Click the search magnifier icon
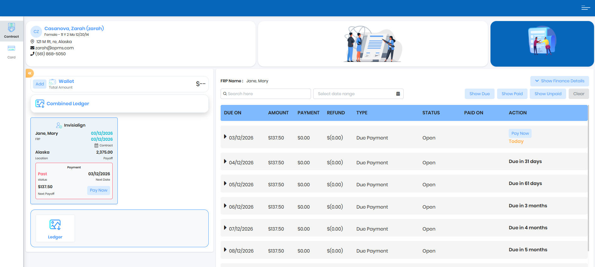This screenshot has width=595, height=267. [x=225, y=94]
